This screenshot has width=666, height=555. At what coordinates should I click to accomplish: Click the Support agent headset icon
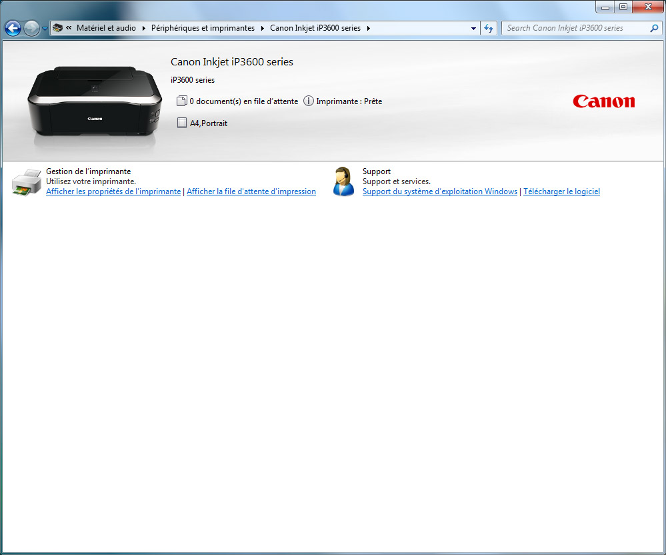point(343,181)
